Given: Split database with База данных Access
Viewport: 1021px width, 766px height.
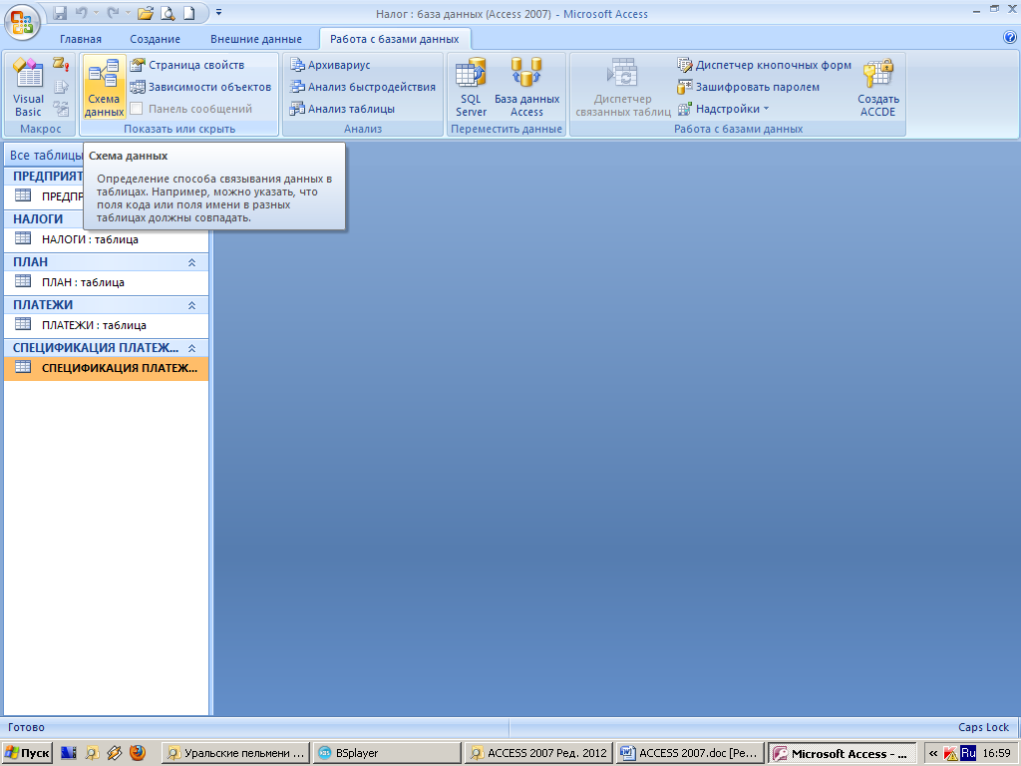Looking at the screenshot, I should coord(526,87).
